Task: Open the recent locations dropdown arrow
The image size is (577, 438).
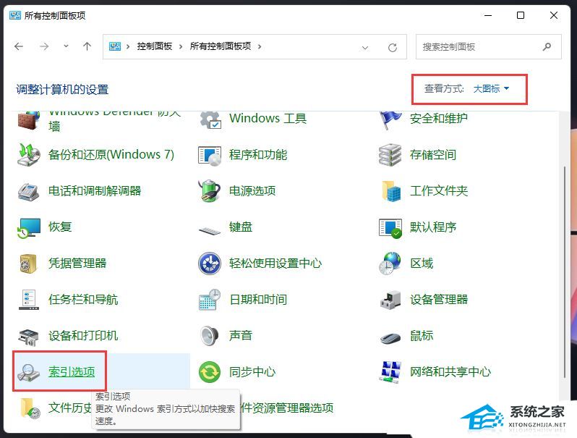Action: 66,46
